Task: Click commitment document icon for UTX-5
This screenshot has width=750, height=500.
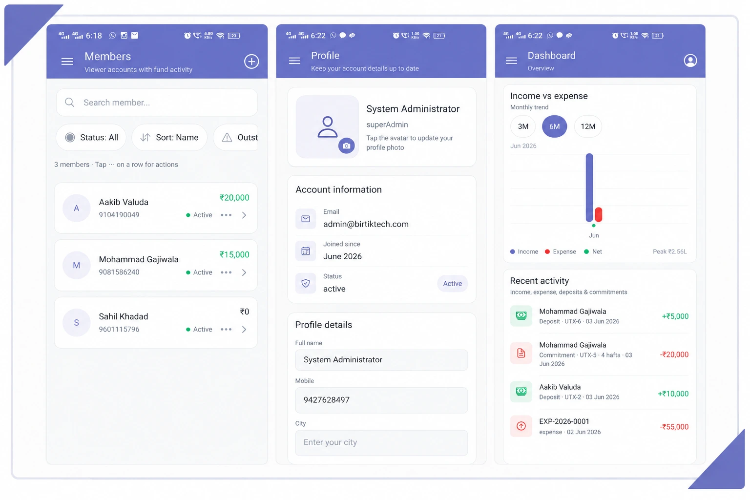Action: click(x=521, y=353)
